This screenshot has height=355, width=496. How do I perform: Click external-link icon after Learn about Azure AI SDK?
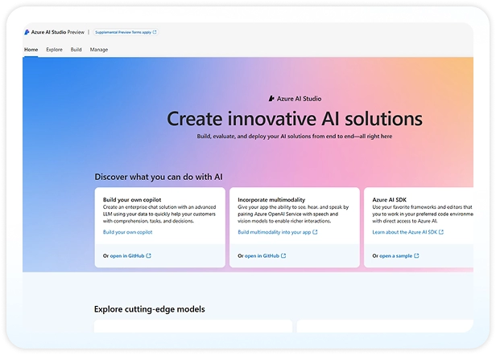coord(441,232)
